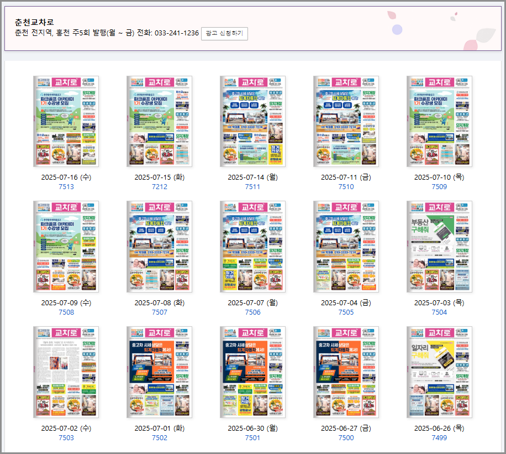Open issue link 7509

tap(439, 187)
